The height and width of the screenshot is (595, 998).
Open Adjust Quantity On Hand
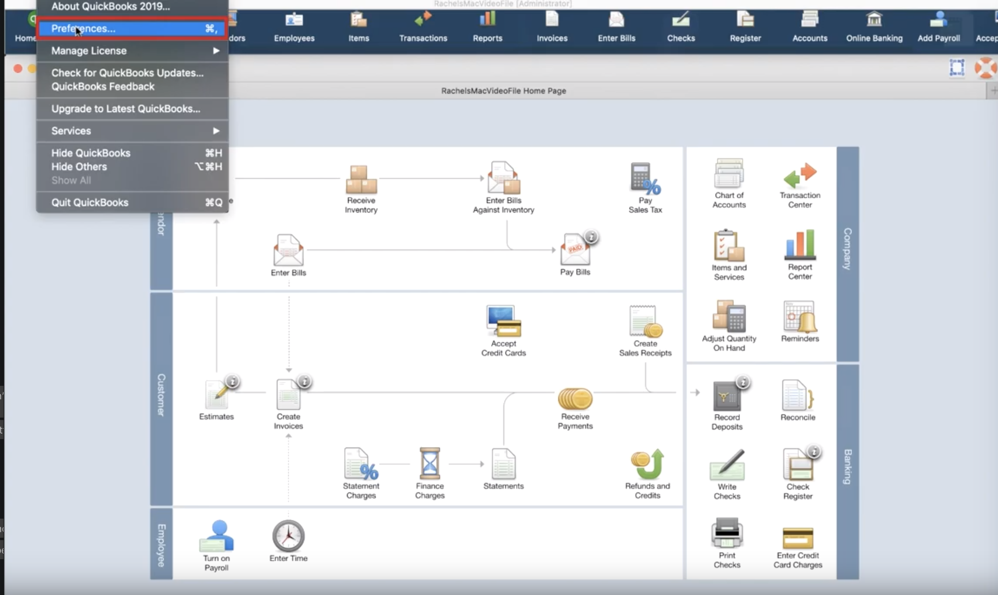pyautogui.click(x=729, y=326)
